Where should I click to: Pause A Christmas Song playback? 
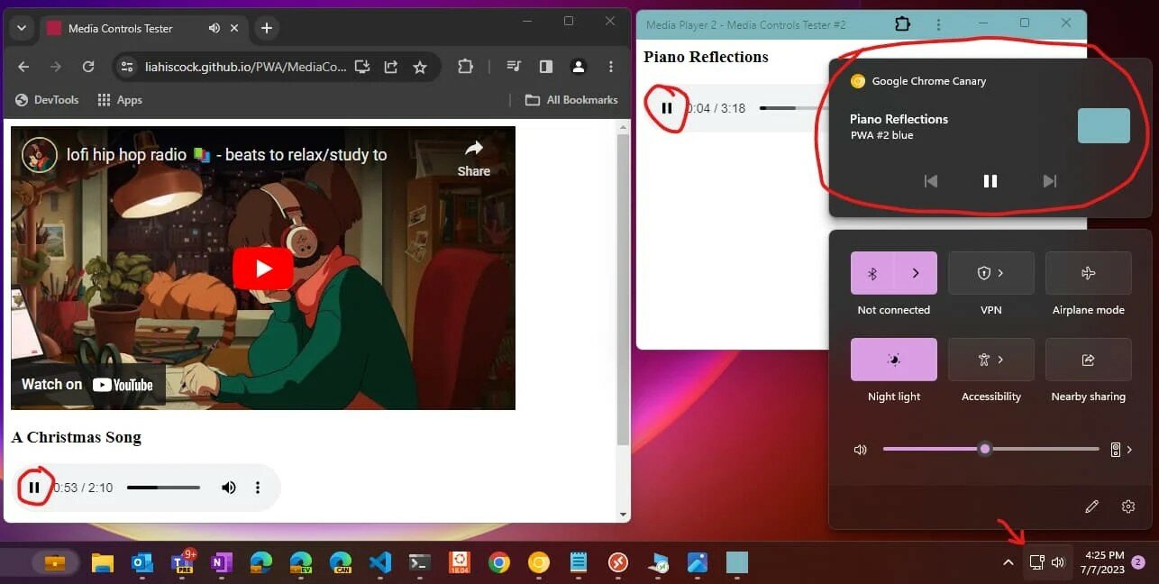click(34, 488)
